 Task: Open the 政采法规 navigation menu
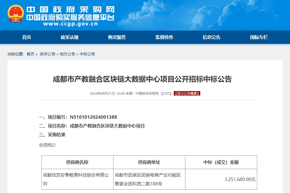[x=70, y=37]
